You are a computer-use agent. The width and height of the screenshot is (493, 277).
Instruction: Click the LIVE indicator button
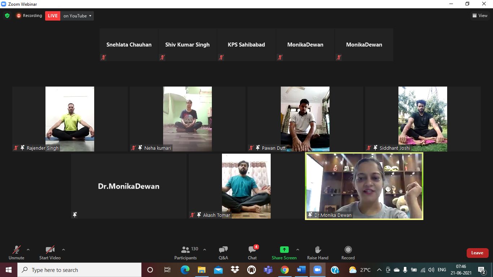[52, 16]
